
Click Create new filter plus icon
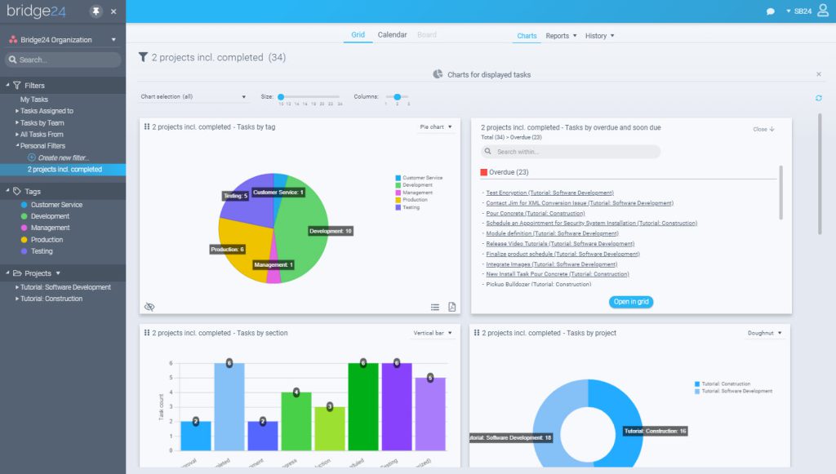point(32,157)
